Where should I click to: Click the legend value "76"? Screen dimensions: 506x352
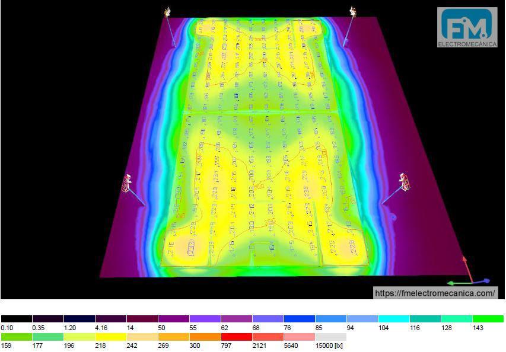click(288, 328)
